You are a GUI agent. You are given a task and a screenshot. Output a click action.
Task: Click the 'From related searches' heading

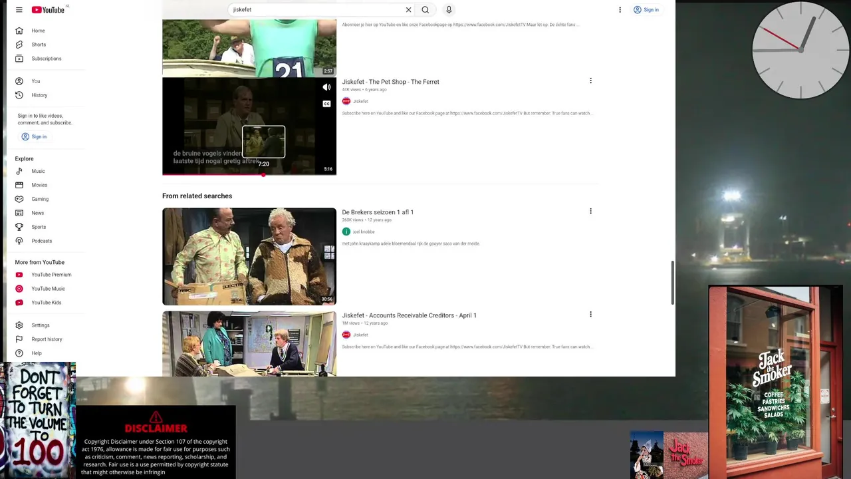(197, 196)
